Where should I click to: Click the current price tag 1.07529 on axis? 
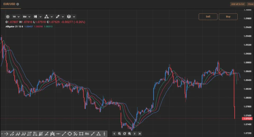[x=247, y=119]
